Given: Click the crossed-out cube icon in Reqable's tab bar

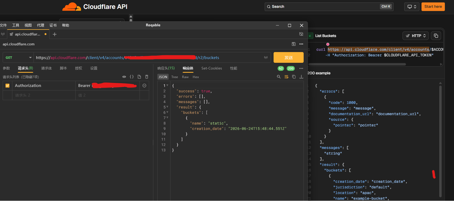Looking at the screenshot, I should point(301,34).
